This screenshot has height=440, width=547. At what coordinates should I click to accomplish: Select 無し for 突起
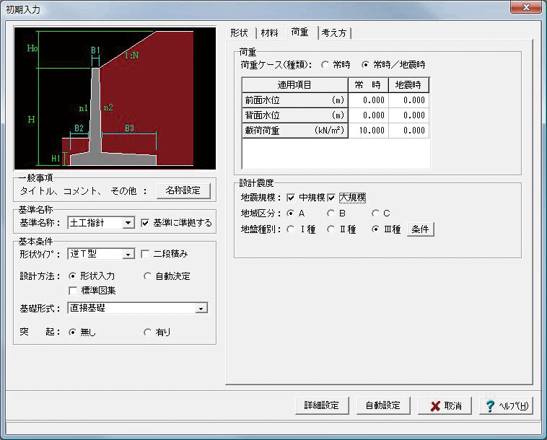pyautogui.click(x=72, y=333)
